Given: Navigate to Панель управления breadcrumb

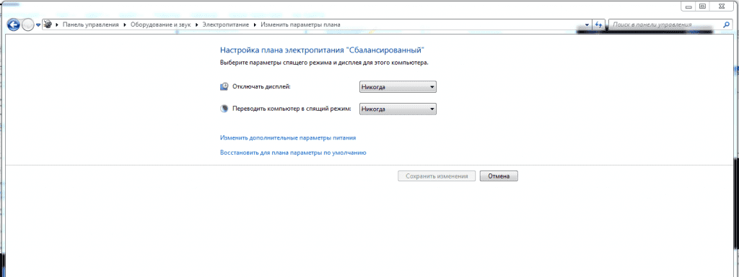Looking at the screenshot, I should coord(90,24).
